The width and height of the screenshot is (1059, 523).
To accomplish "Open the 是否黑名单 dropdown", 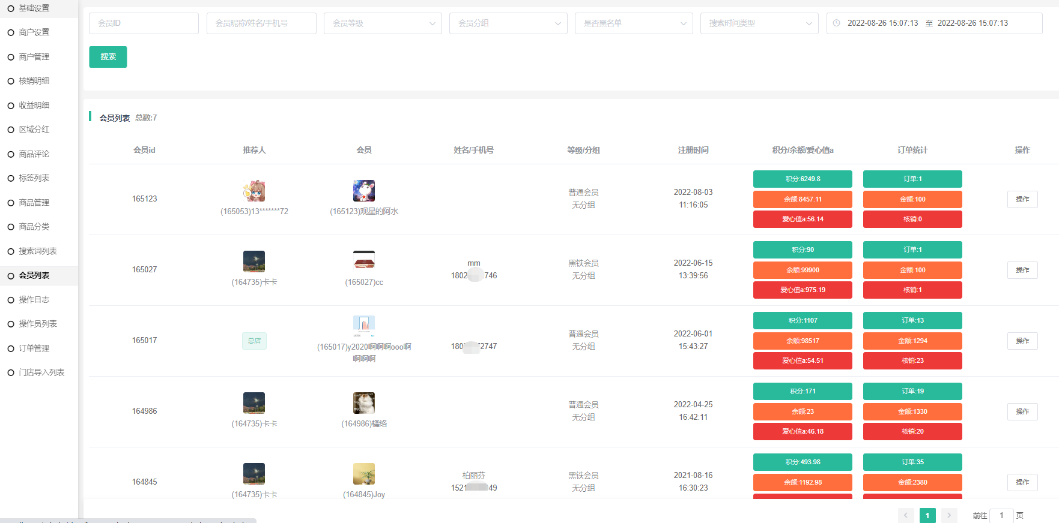I will 634,23.
